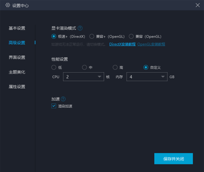The image size is (204, 172).
Task: Toggle the 渲染加速 checkbox
Action: tap(54, 106)
